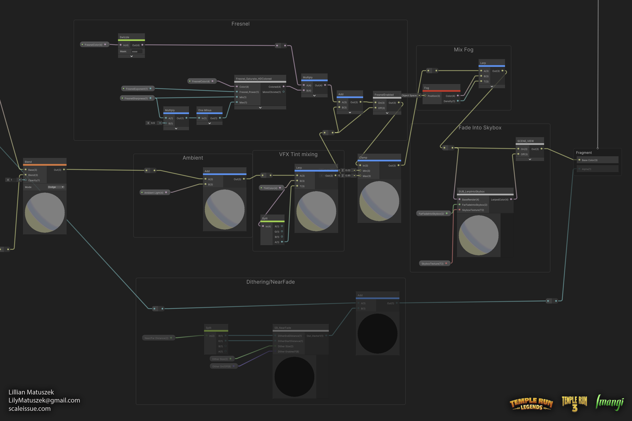This screenshot has height=421, width=632.
Task: Select the SkyboxTexture(T2) property node
Action: [433, 263]
